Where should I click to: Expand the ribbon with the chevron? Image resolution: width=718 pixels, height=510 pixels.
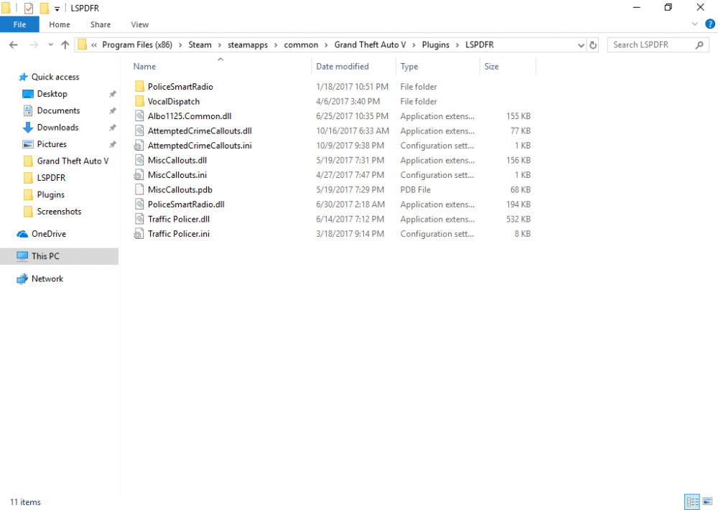coord(694,24)
